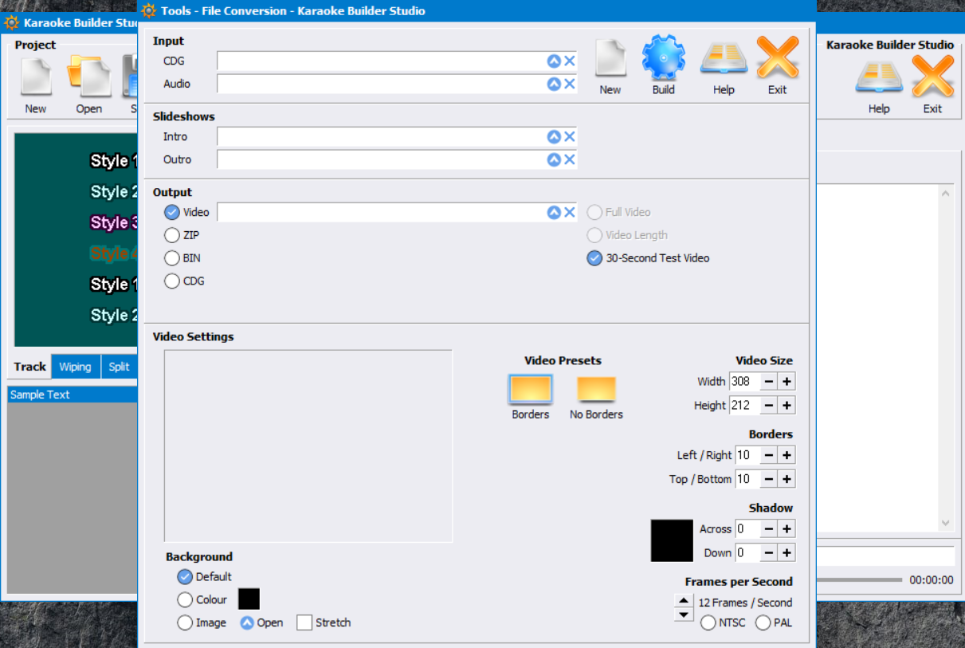Select the Borders video preset

(530, 390)
